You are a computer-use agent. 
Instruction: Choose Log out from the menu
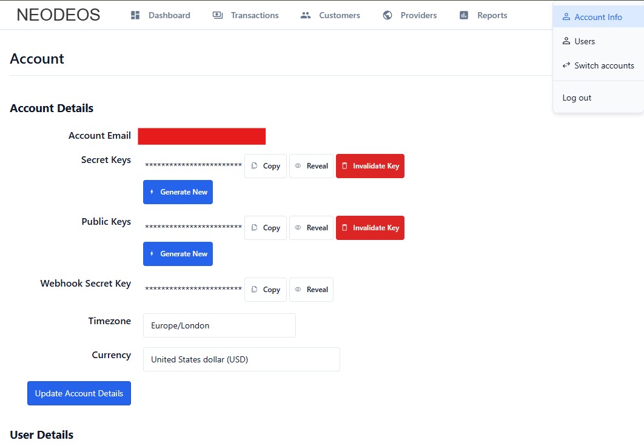click(577, 98)
